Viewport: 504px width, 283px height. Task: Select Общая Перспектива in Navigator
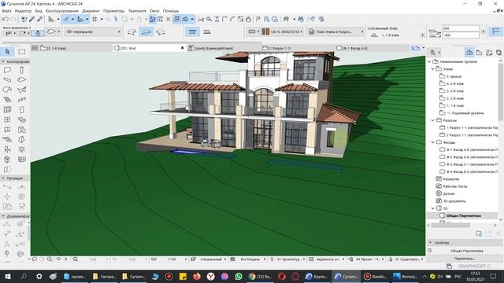click(x=464, y=215)
